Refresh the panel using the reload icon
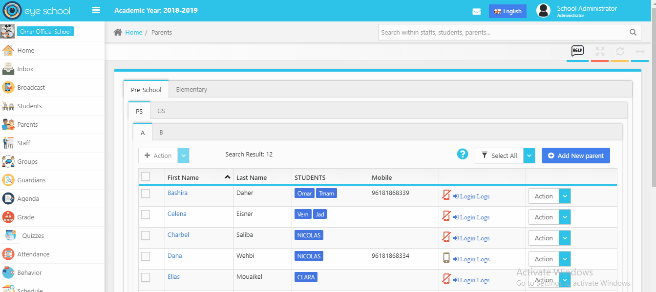The width and height of the screenshot is (656, 292). [x=620, y=51]
